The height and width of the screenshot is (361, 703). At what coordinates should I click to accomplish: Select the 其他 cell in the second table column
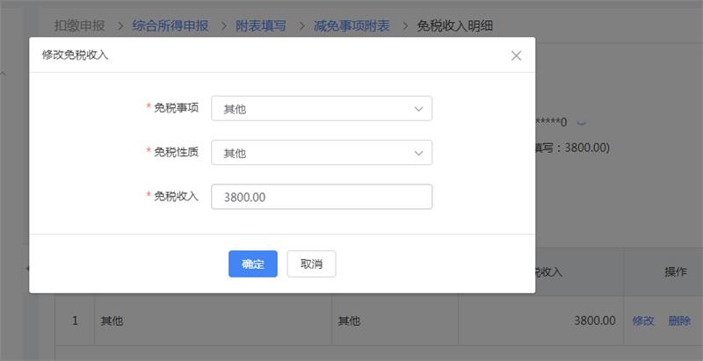tap(349, 321)
